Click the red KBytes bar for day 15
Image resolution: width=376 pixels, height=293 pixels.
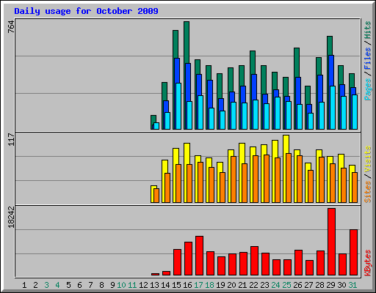click(x=178, y=262)
